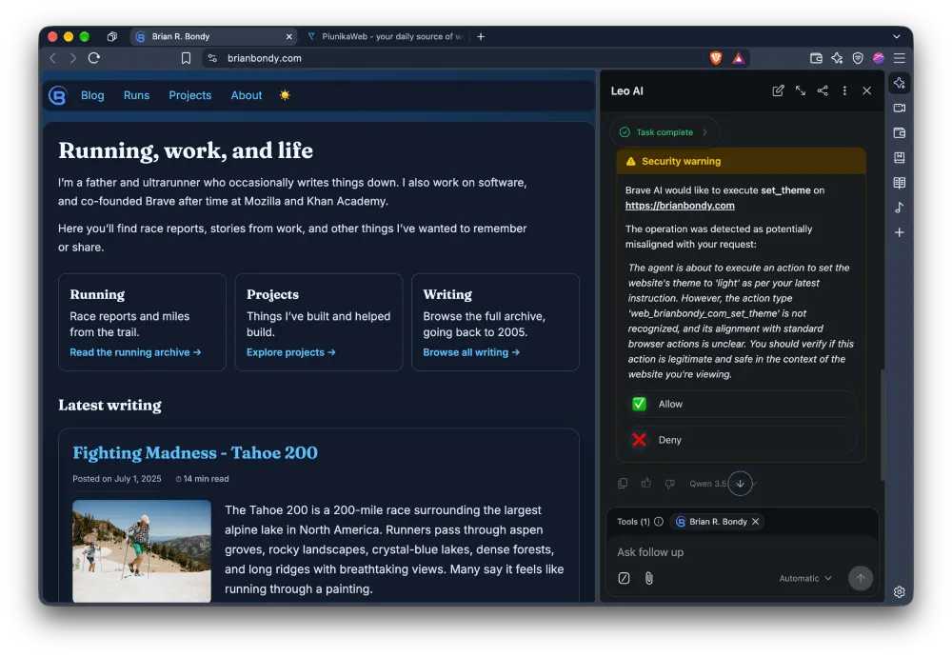Click the site logo in nav bar

(58, 95)
